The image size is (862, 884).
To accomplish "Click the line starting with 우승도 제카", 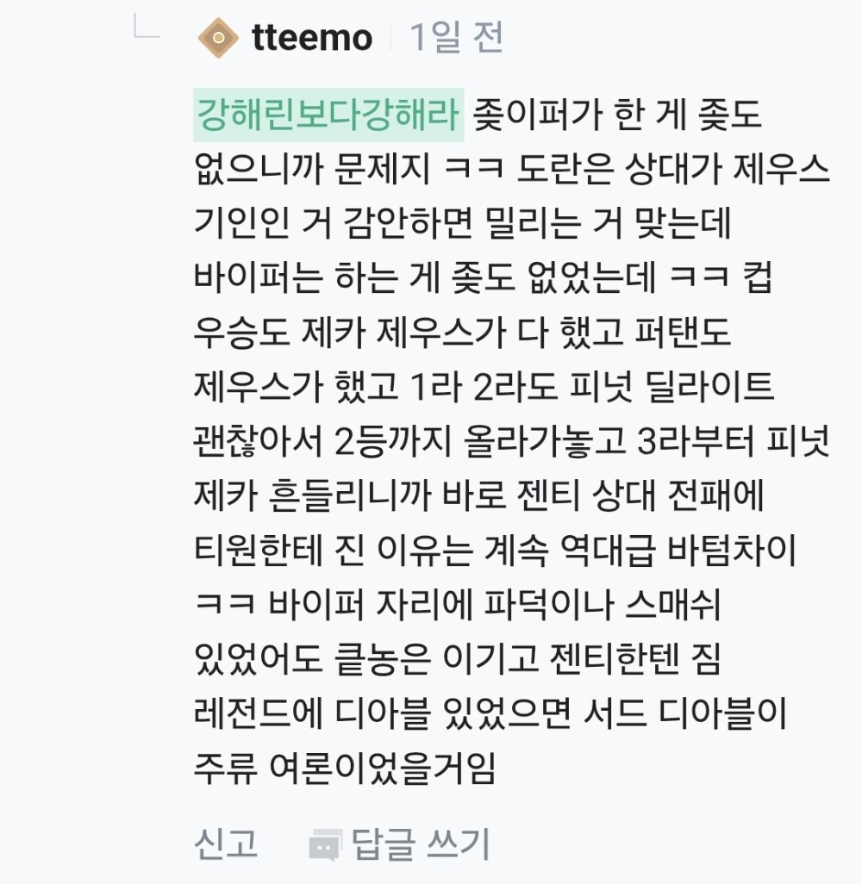I will coord(462,333).
